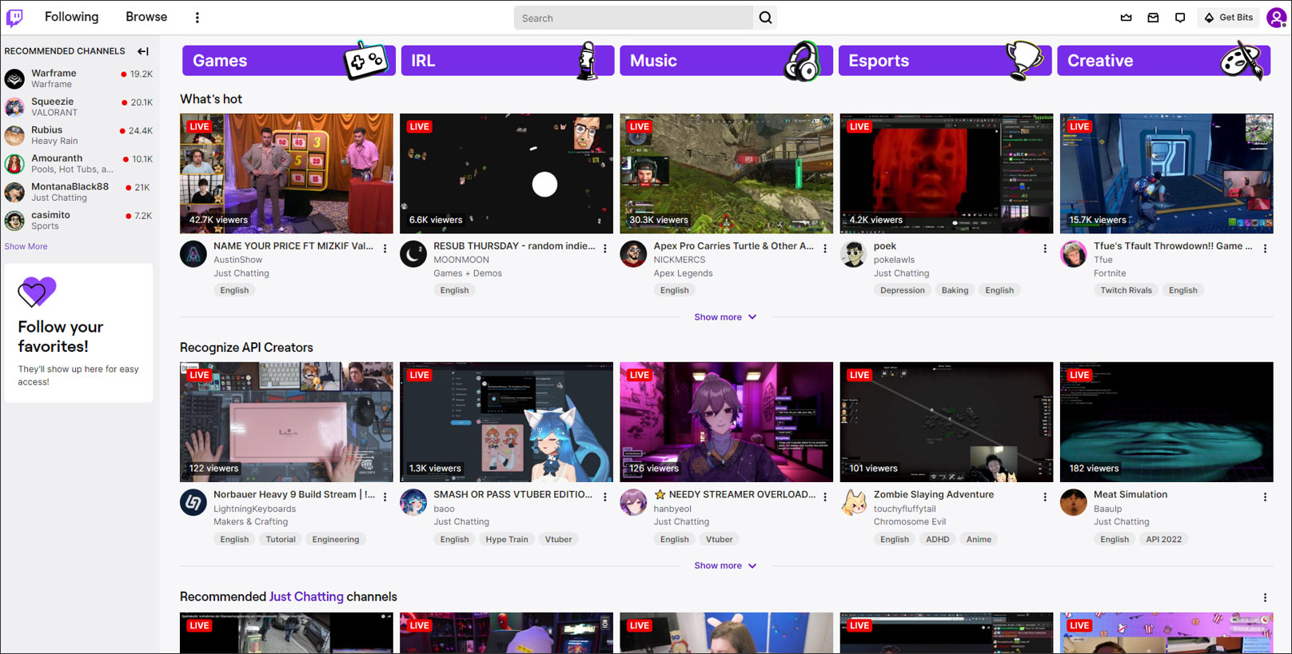Image resolution: width=1292 pixels, height=654 pixels.
Task: Open Baaulp channel avatar
Action: 1074,503
